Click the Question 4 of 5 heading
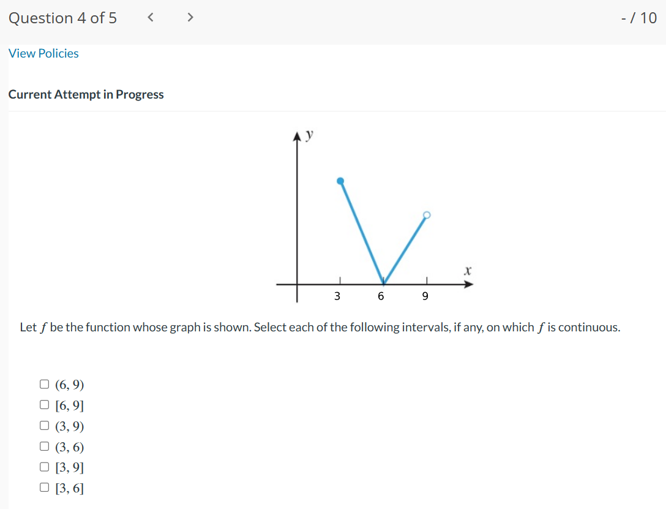666x509 pixels. coord(61,18)
